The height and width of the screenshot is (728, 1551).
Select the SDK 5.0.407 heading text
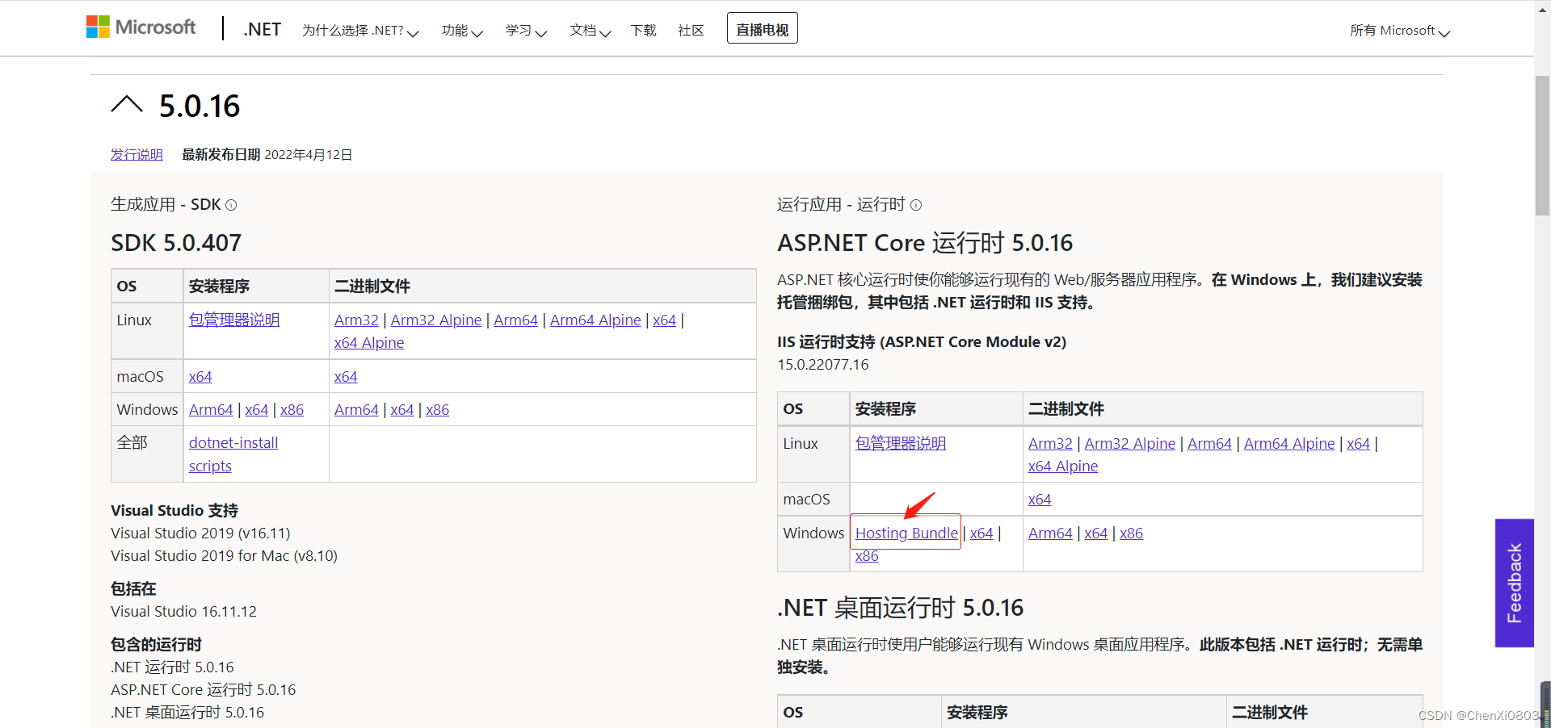click(176, 243)
